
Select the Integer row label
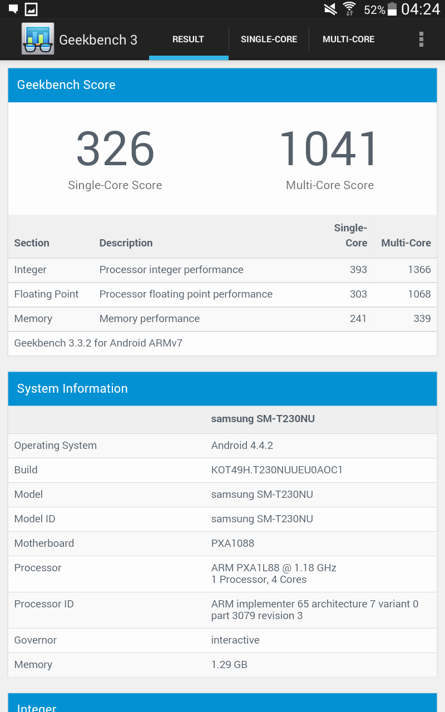pyautogui.click(x=31, y=270)
